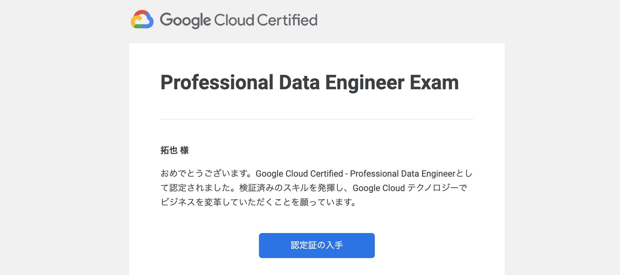Click the greeting 拓也 様
Viewport: 620px width, 275px height.
[x=174, y=150]
